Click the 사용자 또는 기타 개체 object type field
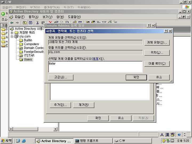The image size is (192, 144). 95,42
